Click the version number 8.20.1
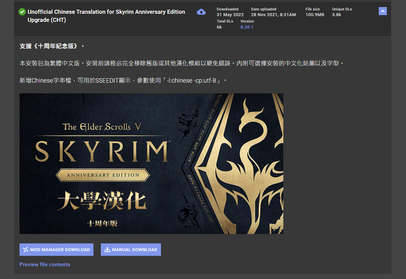 point(247,27)
